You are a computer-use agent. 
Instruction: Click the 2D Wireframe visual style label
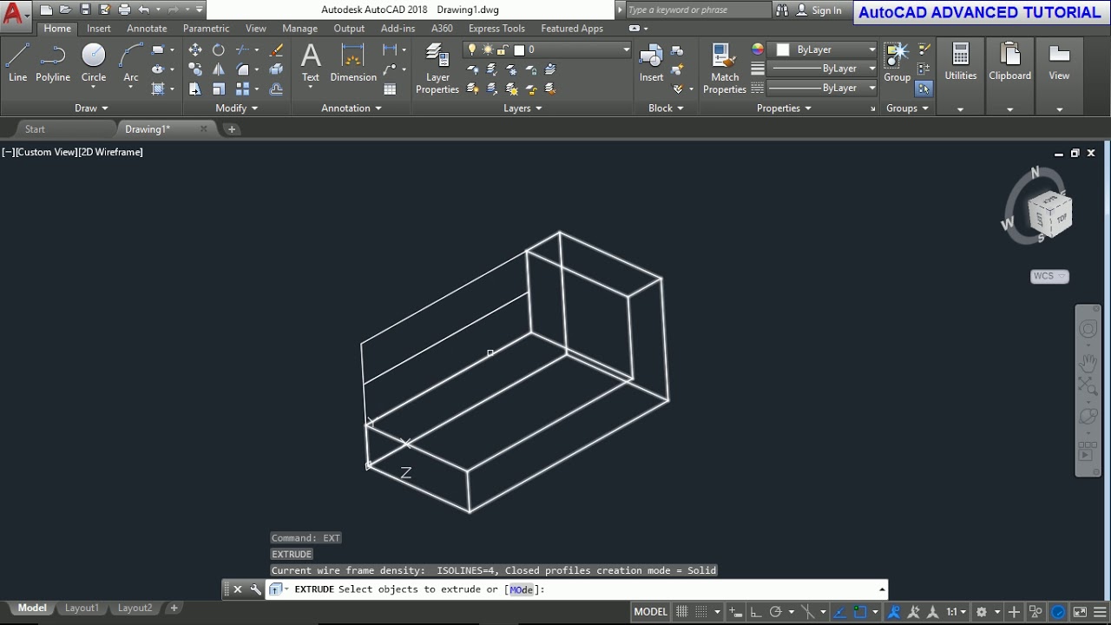(111, 152)
